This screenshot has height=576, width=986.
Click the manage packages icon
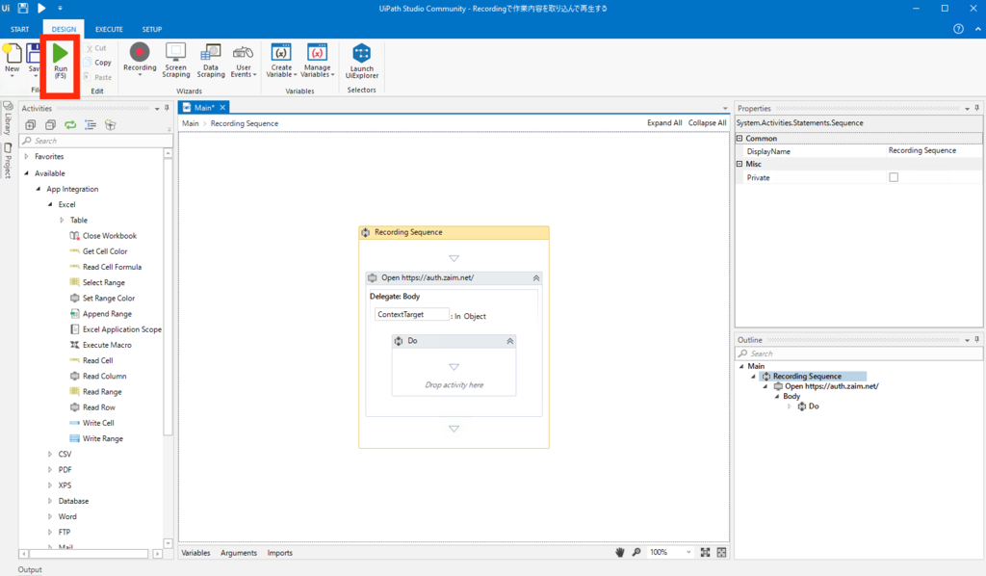111,124
